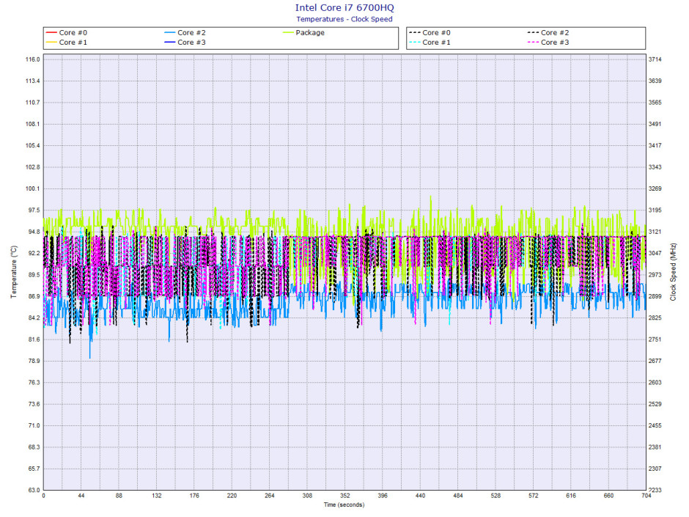Screen dimensions: 689x517
Task: Click the 100.1 tick on the temperature axis
Action: click(x=32, y=188)
